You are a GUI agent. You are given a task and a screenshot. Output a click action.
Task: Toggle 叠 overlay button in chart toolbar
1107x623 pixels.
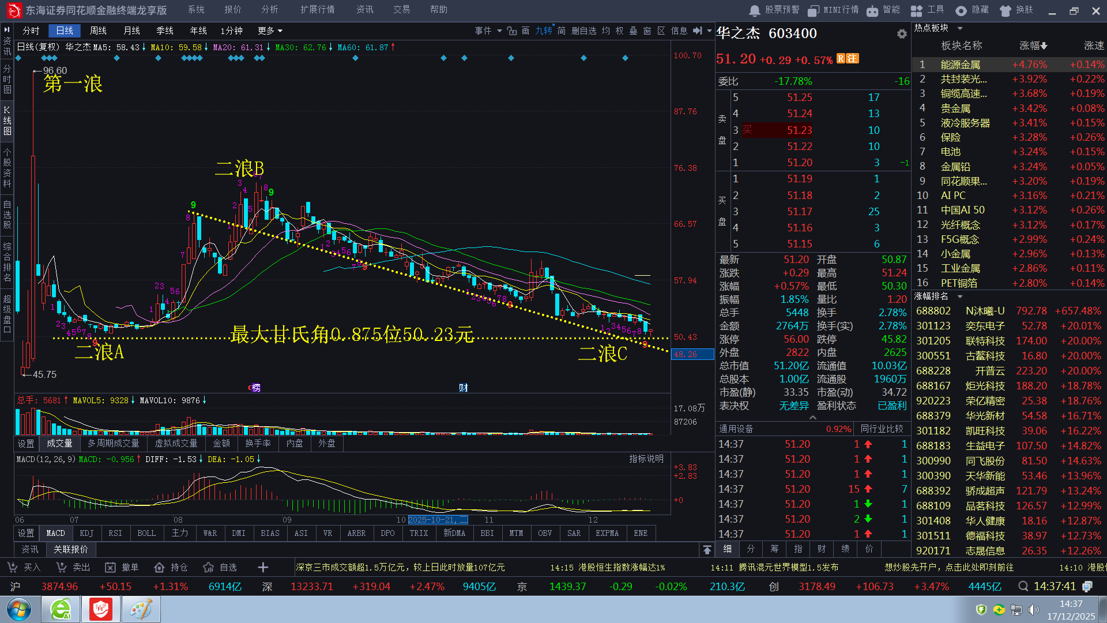click(633, 31)
